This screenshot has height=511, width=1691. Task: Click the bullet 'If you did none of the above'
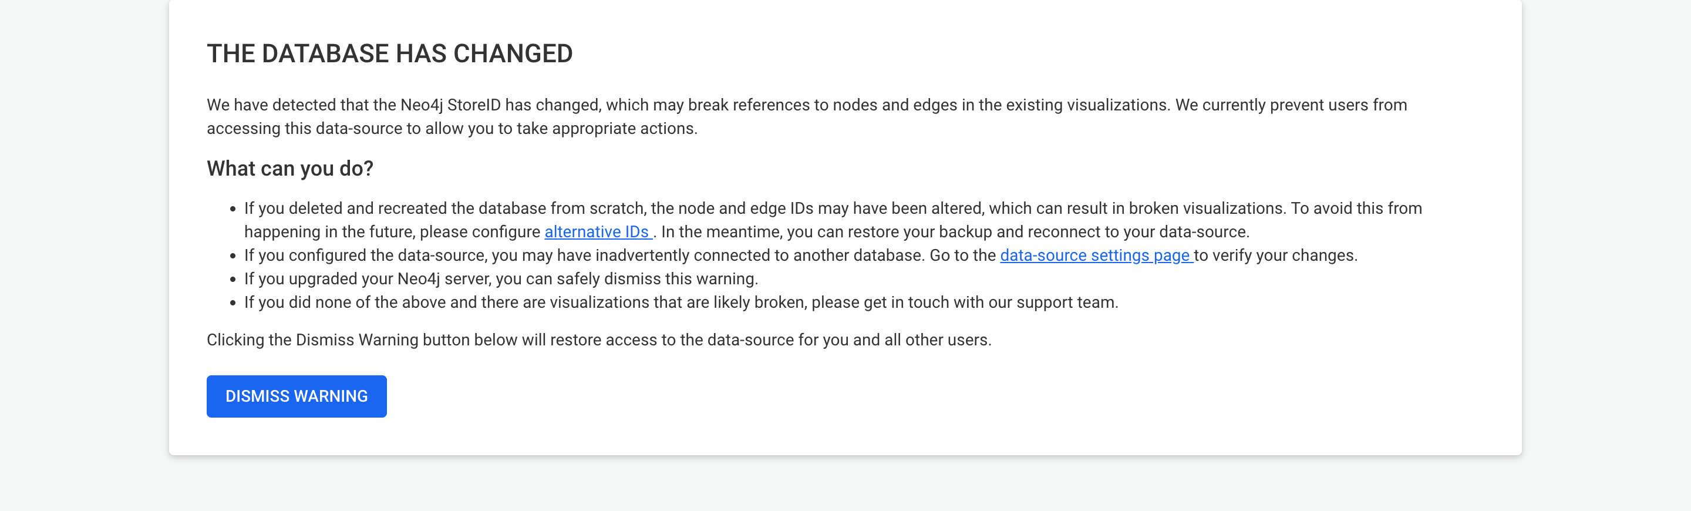681,303
